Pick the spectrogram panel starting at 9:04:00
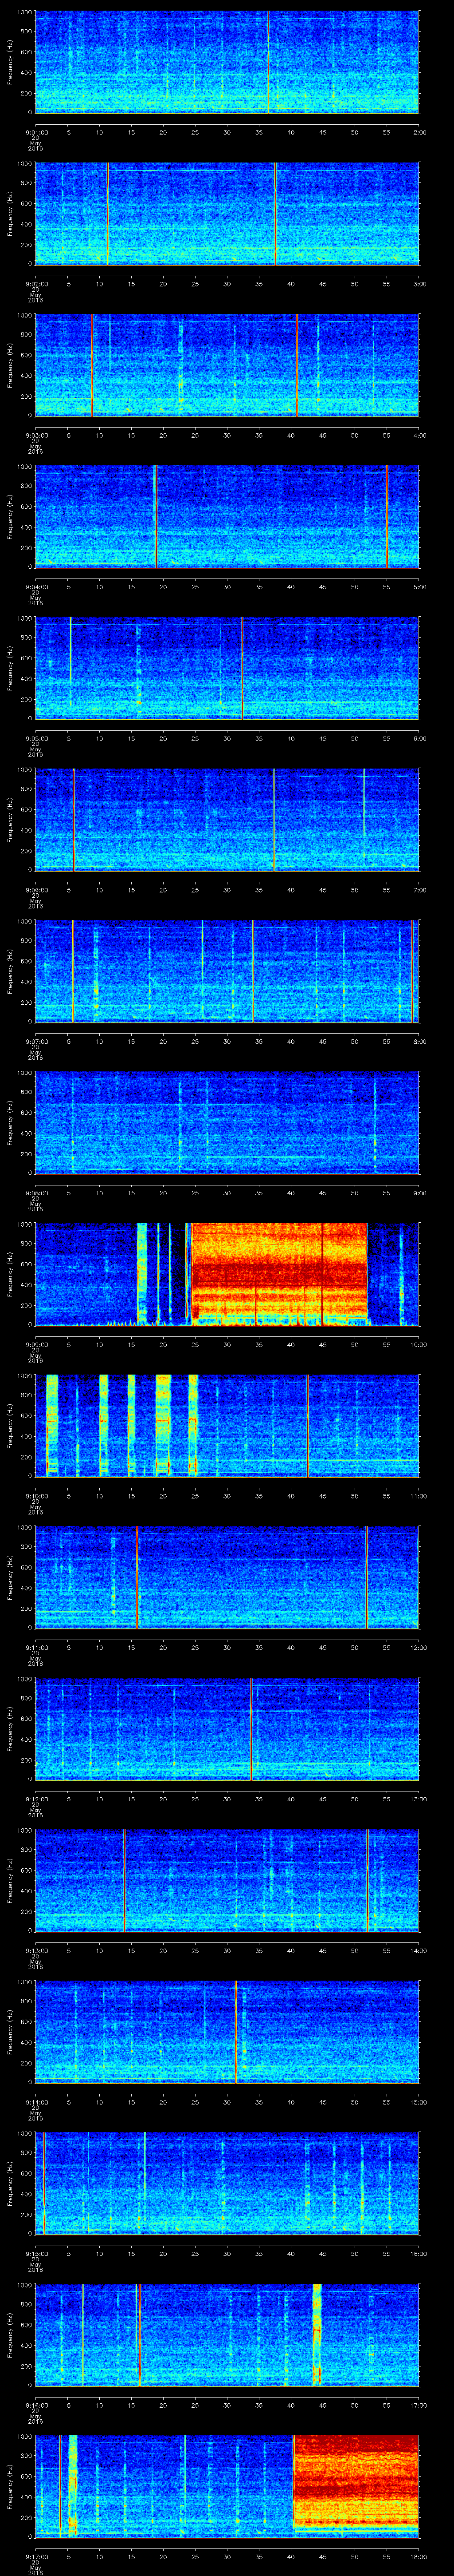Viewport: 454px width, 2576px height. click(227, 517)
